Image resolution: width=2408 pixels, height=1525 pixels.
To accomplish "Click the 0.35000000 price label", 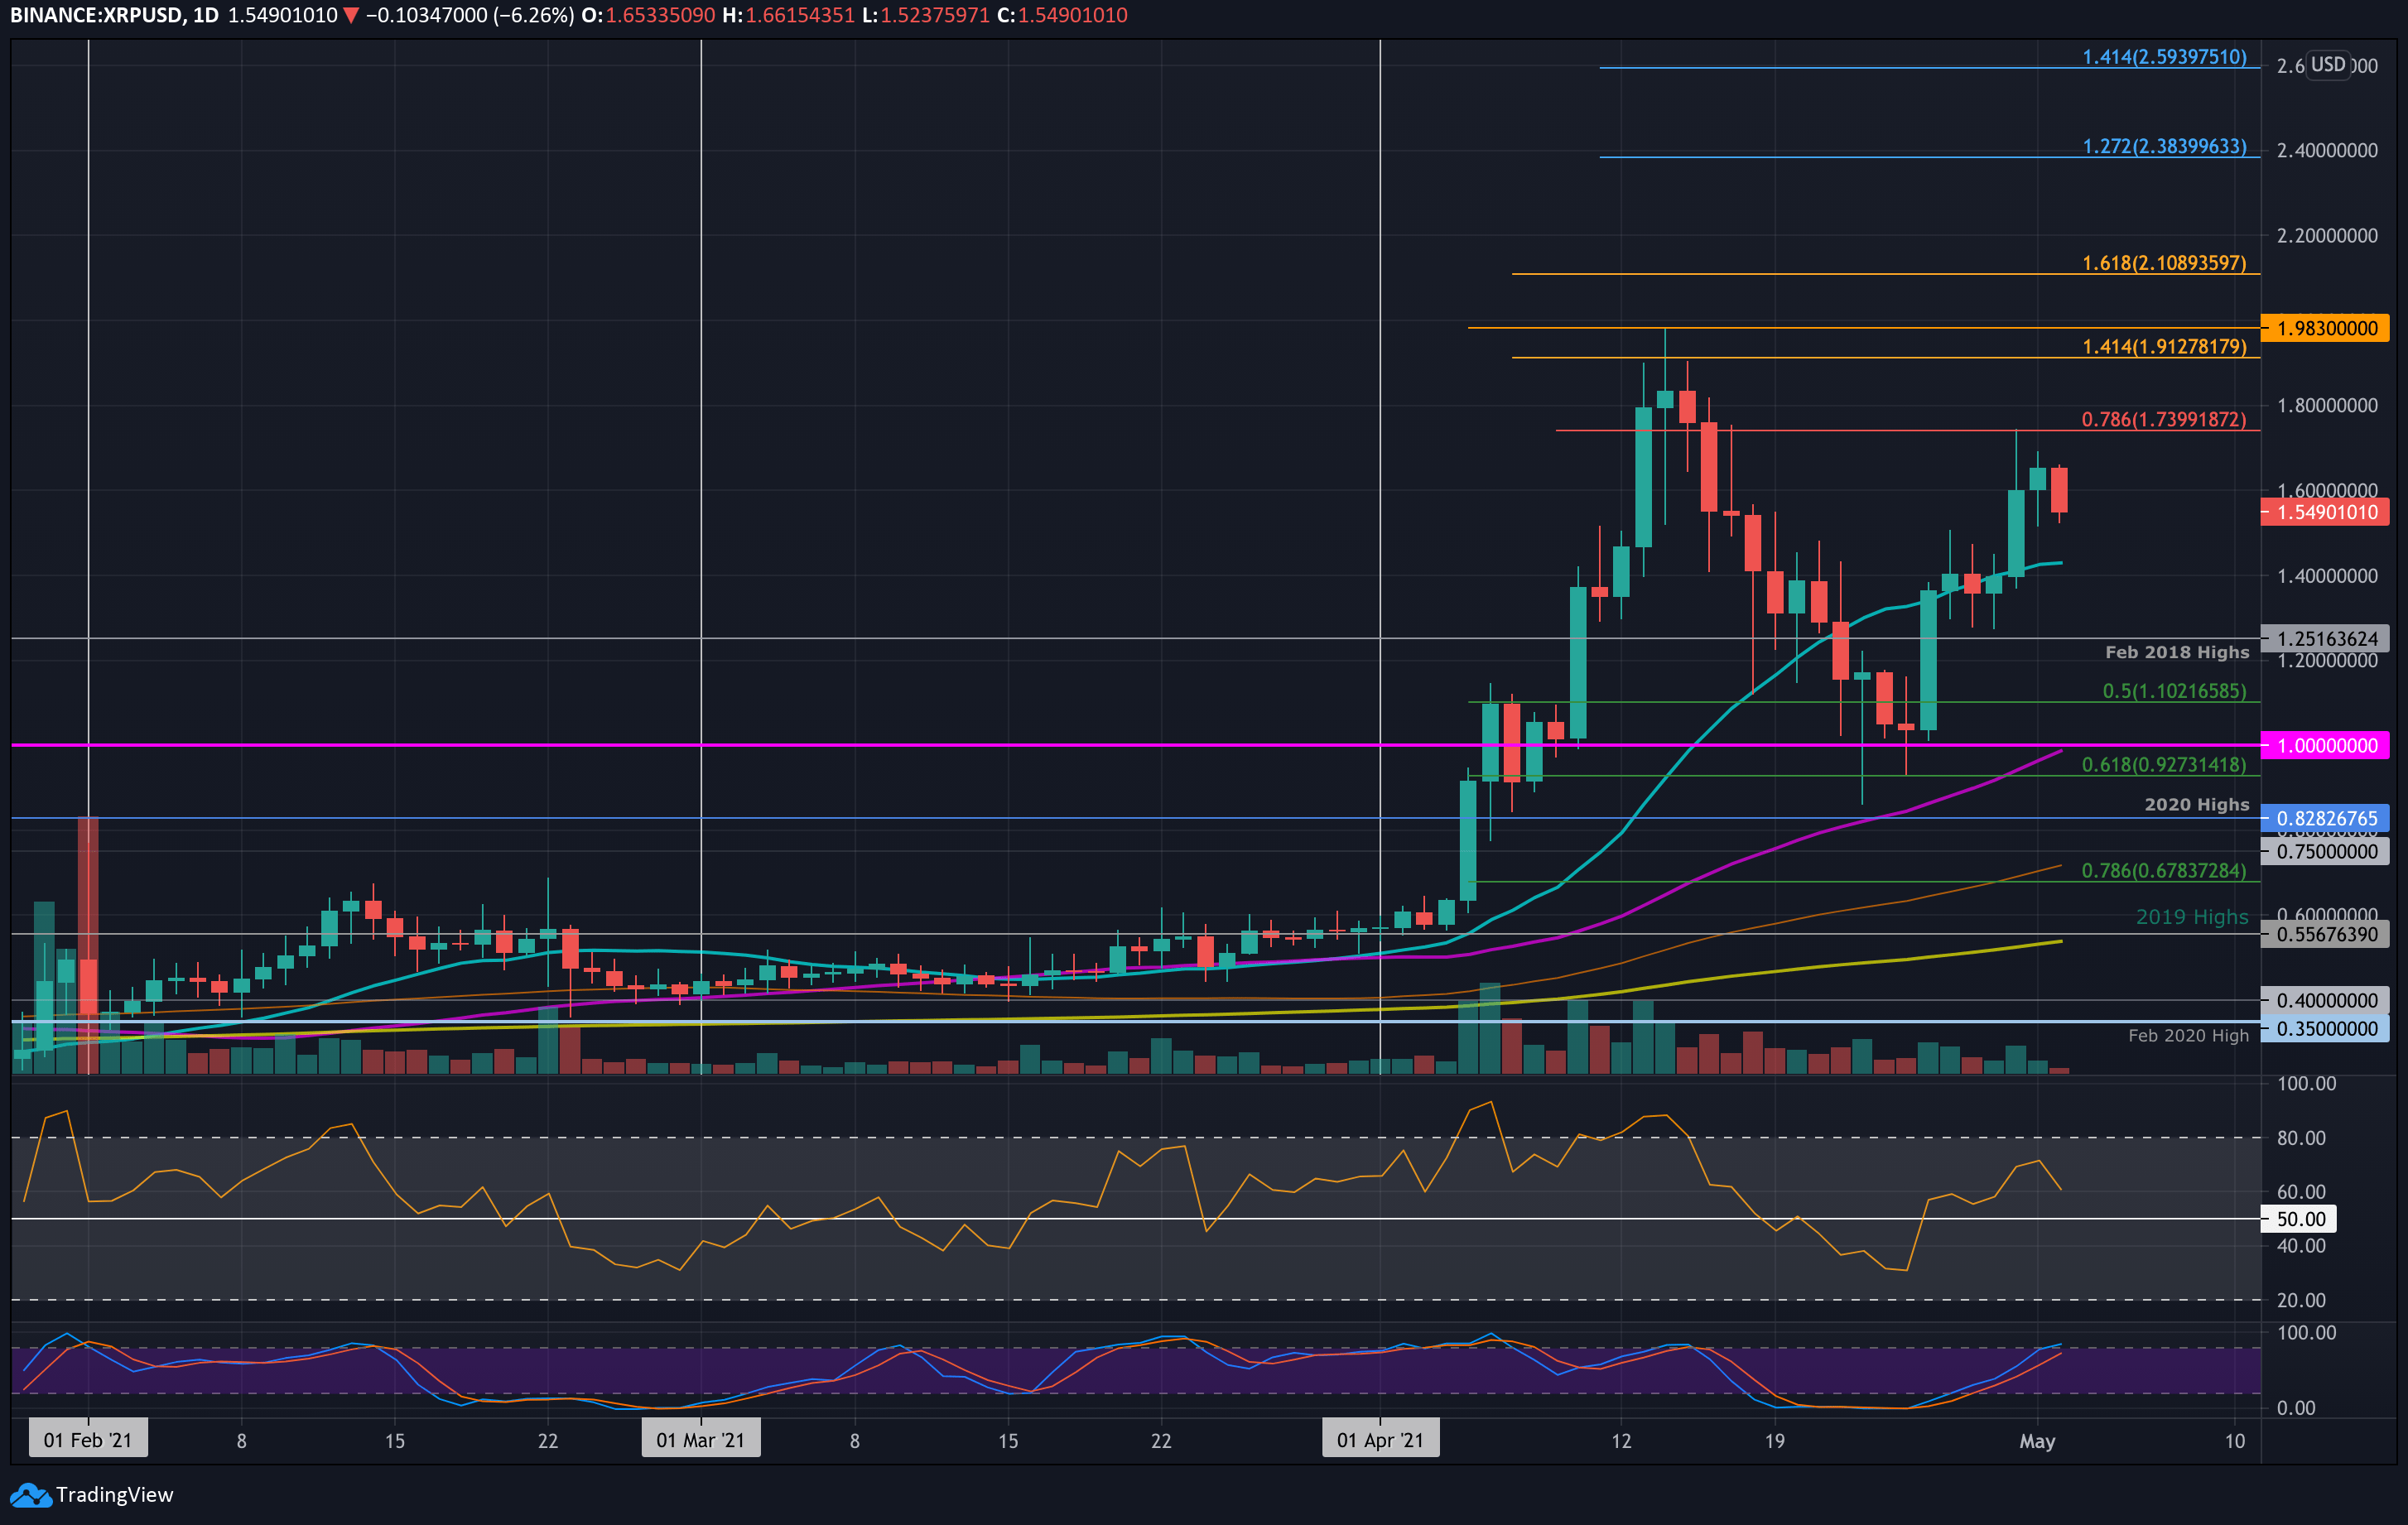I will pyautogui.click(x=2325, y=1028).
